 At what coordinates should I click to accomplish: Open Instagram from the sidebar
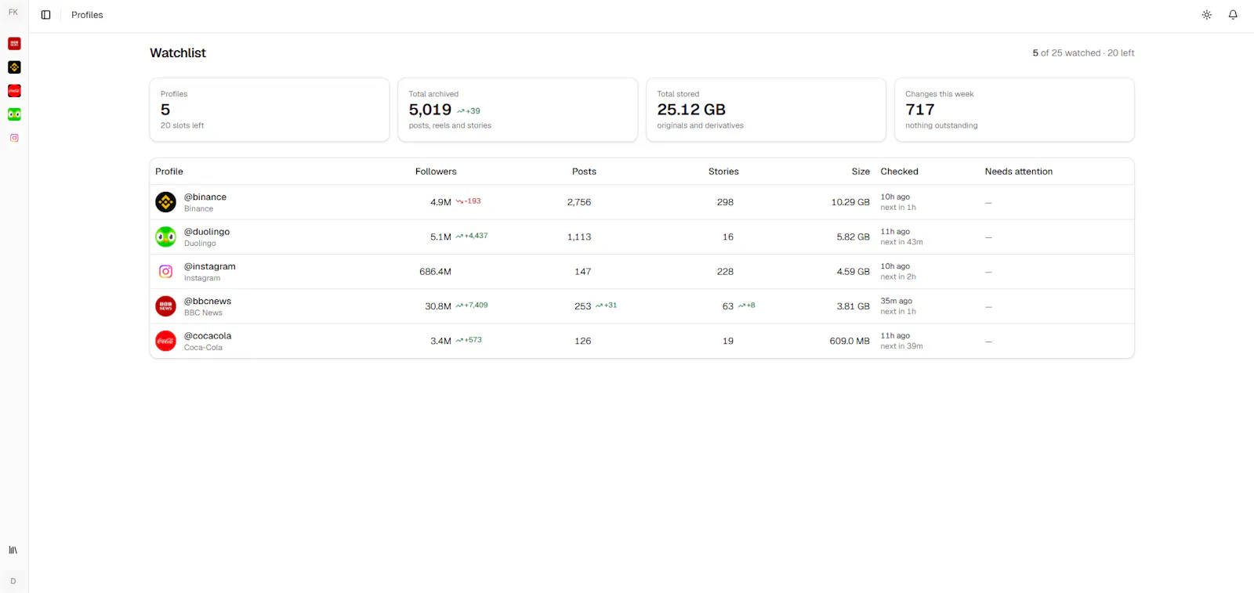pos(14,138)
